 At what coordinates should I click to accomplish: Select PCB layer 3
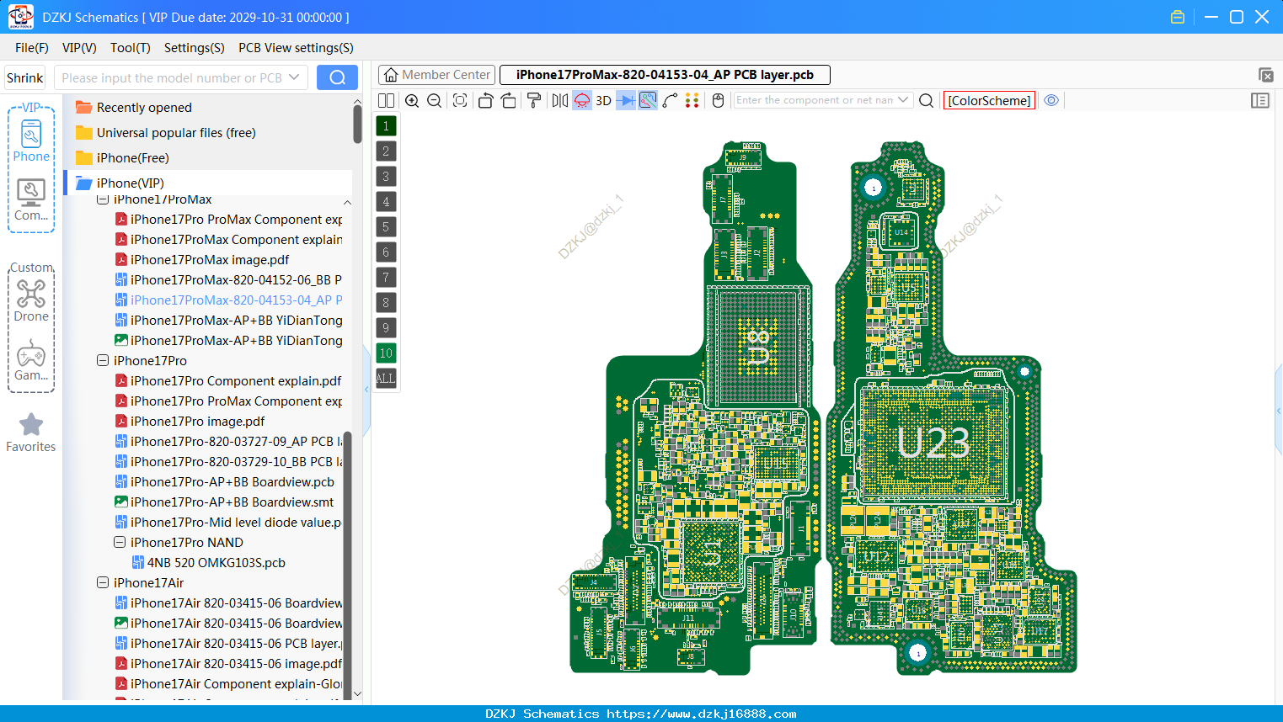coord(386,177)
